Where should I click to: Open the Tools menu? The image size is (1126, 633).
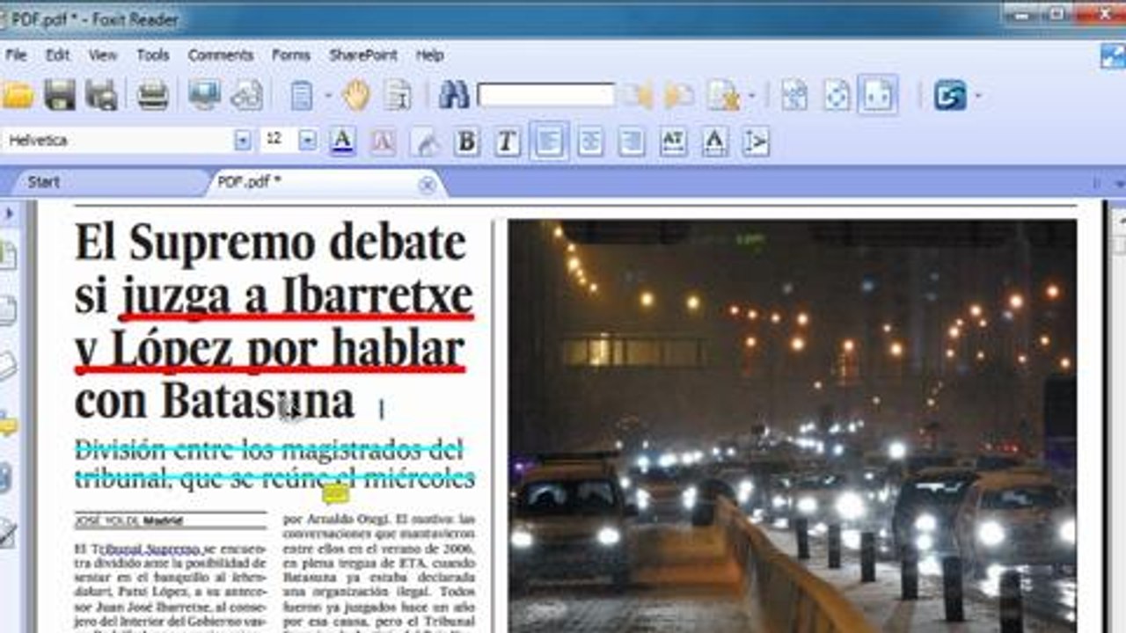click(x=152, y=55)
